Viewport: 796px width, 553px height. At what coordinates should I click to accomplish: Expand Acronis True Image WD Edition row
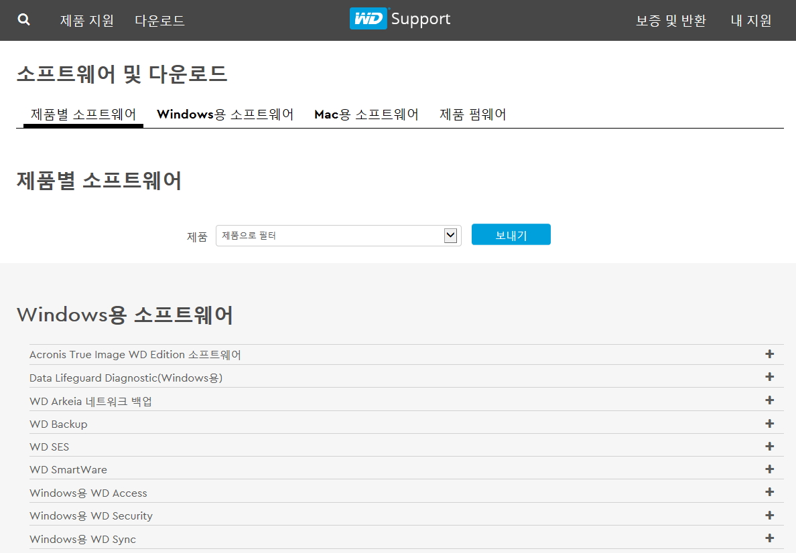769,354
